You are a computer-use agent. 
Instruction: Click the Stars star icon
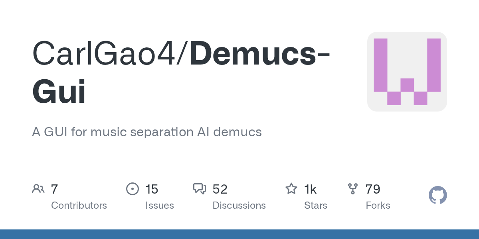tap(291, 189)
